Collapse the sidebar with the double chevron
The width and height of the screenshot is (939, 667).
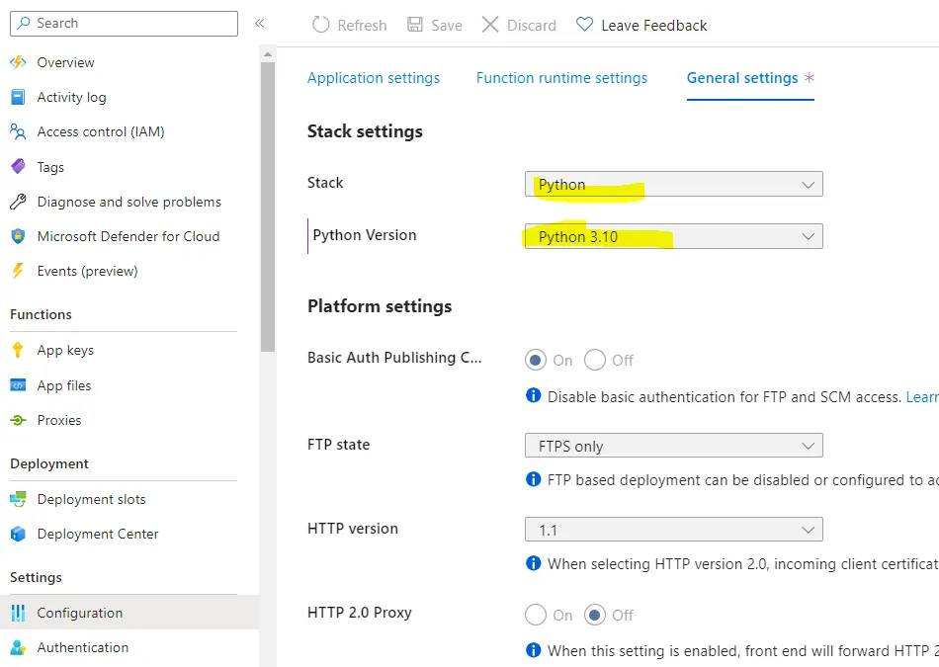260,23
